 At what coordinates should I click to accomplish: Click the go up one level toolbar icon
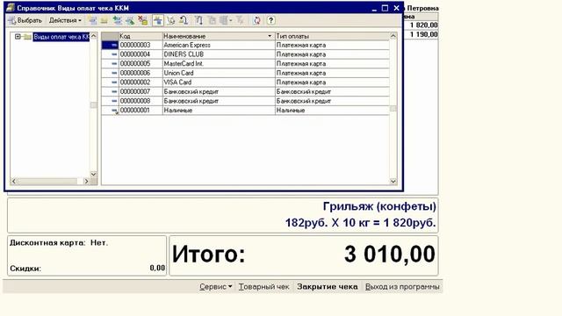tap(184, 20)
